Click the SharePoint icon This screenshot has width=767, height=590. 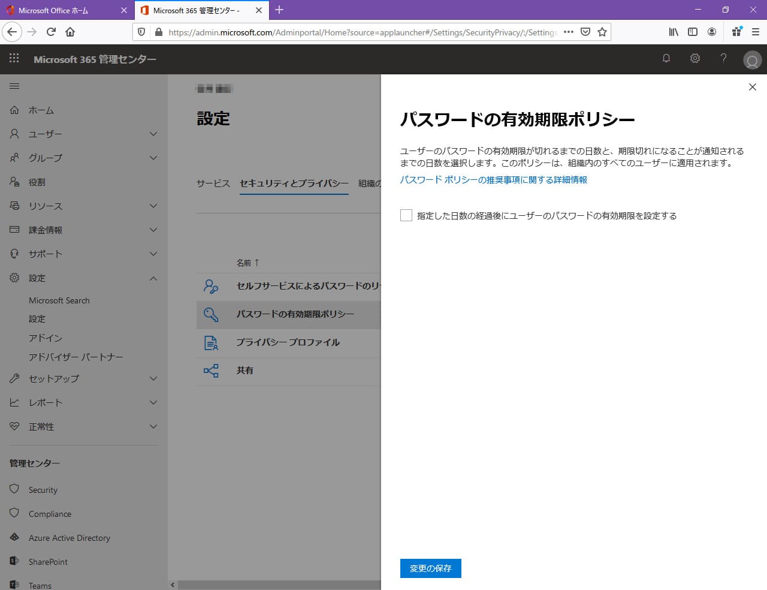[14, 561]
